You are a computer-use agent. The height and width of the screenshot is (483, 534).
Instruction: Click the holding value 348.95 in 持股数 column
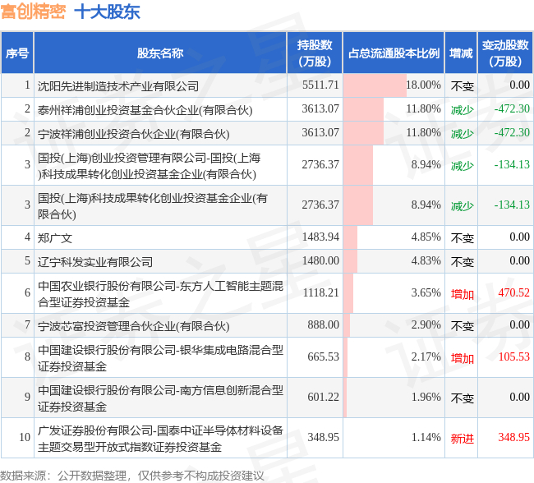click(323, 437)
